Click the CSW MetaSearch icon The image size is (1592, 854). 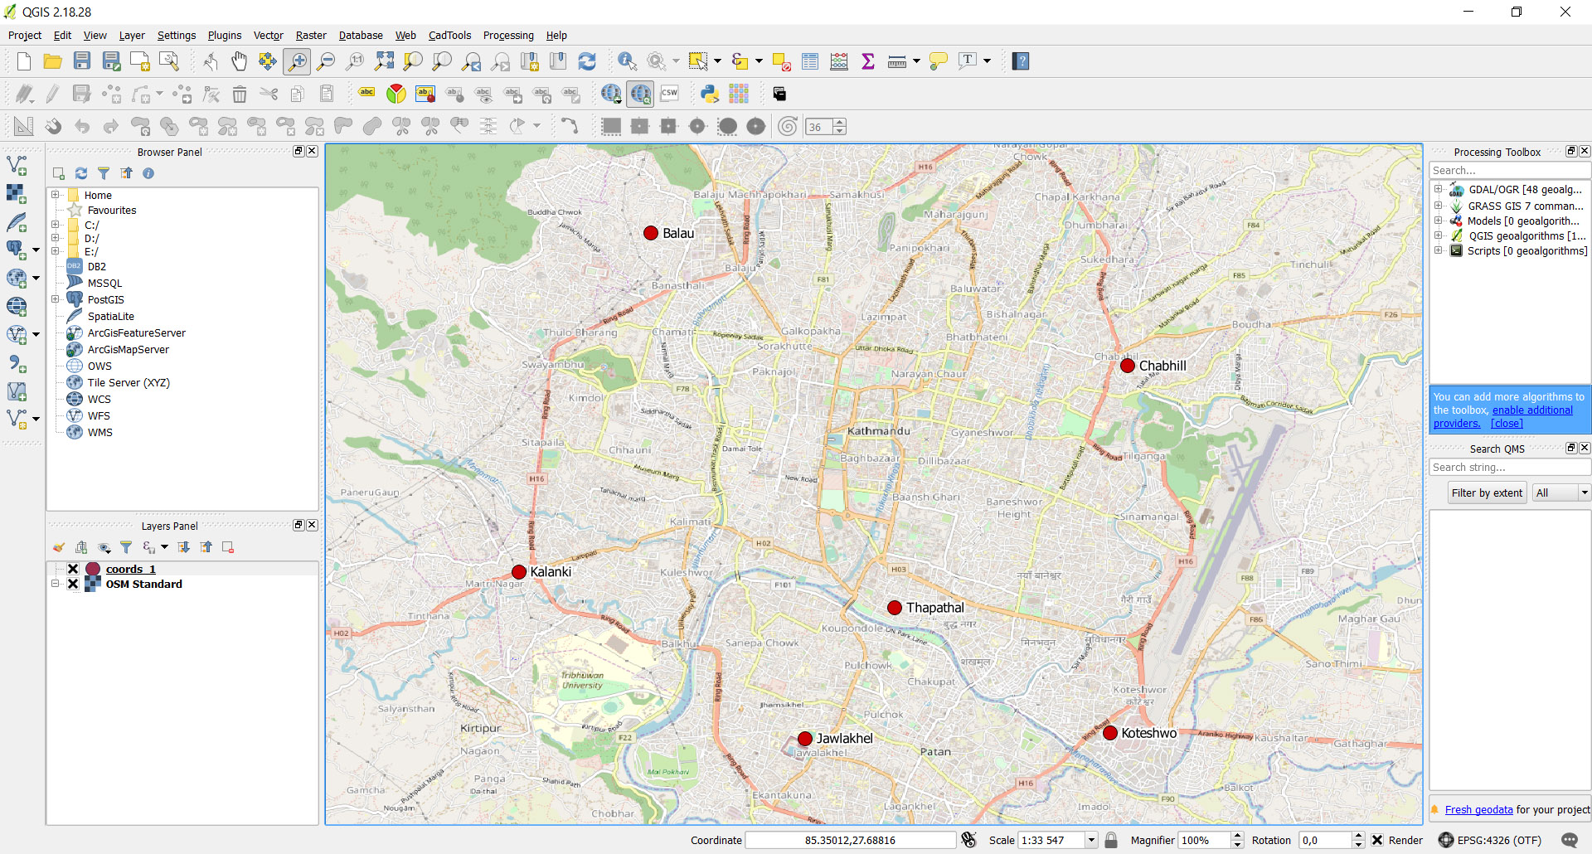click(x=669, y=94)
